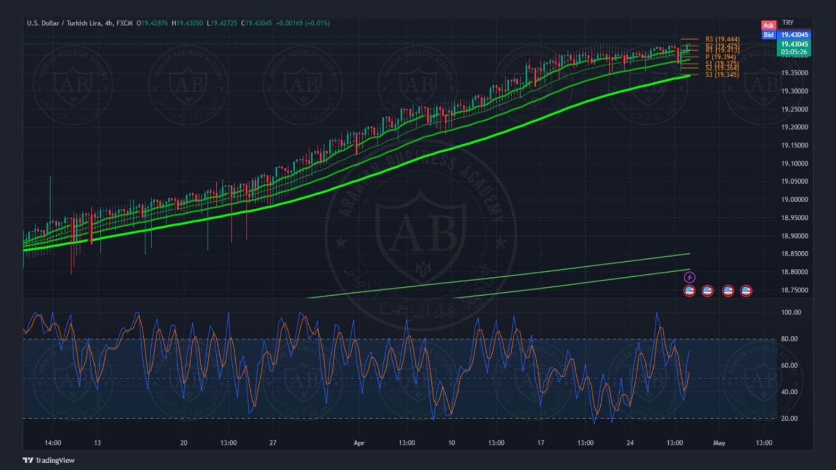
Task: Click 19.20000 on the price axis
Action: click(794, 127)
